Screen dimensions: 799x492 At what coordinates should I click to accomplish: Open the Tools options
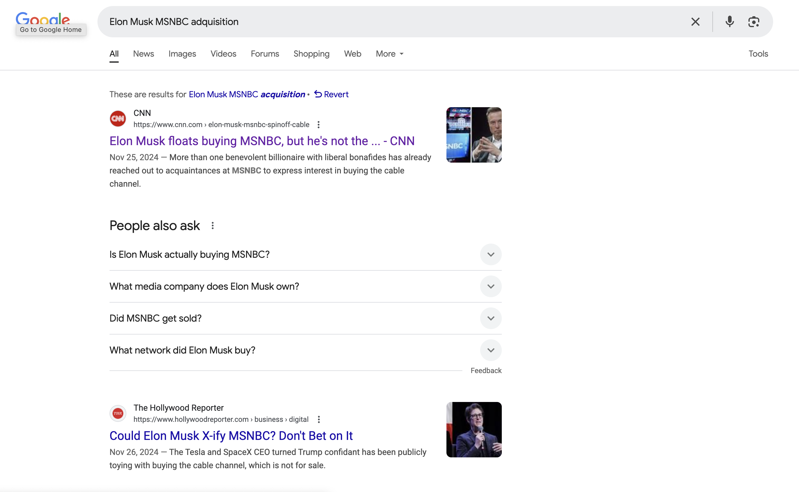point(758,54)
